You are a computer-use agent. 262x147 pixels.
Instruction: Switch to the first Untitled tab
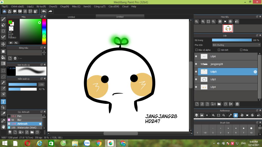71,17
